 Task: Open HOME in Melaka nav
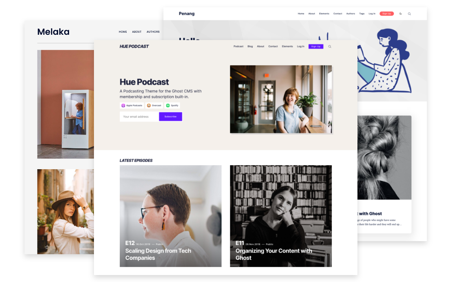[123, 31]
